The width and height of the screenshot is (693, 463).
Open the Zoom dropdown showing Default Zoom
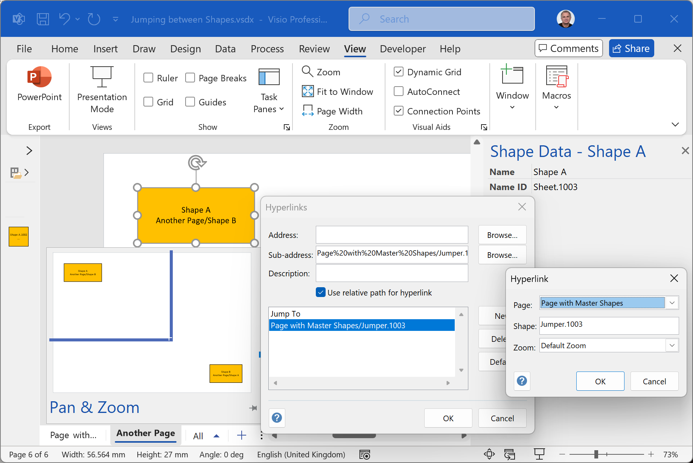[x=672, y=346]
